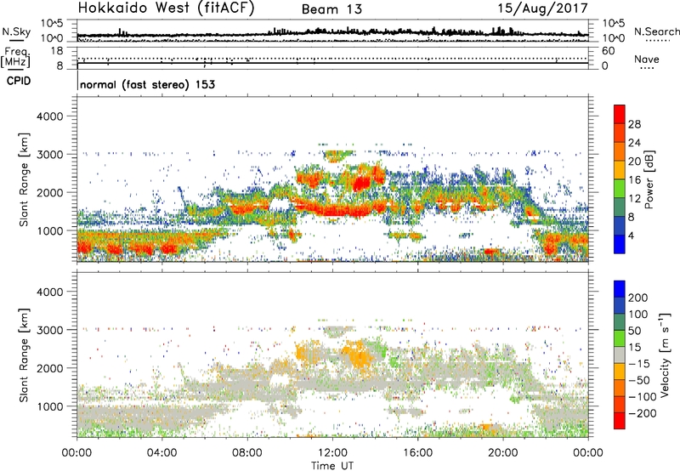Click the power panel's "2000" range tick

click(50, 192)
